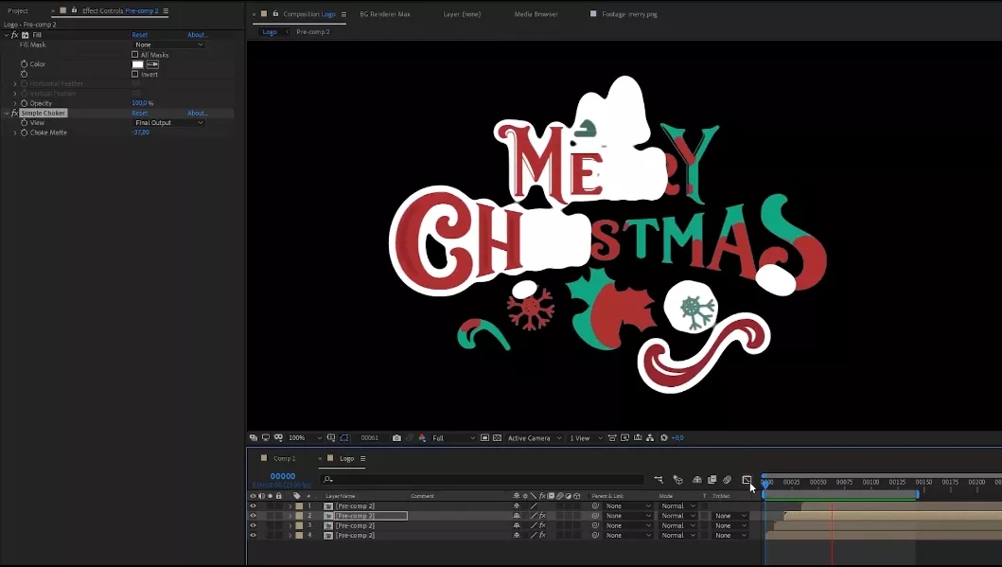This screenshot has width=1002, height=567.
Task: Hide layer 1 using its eye icon
Action: pos(253,506)
